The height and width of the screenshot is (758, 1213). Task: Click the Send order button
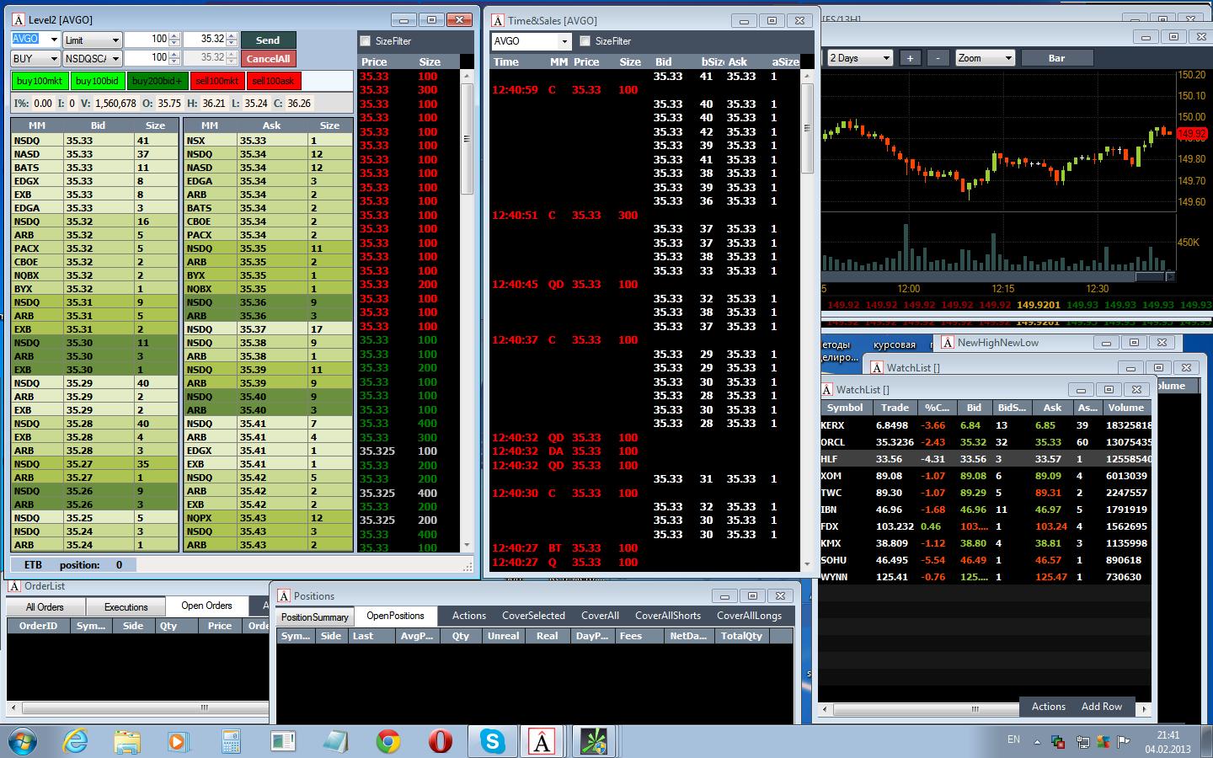click(268, 40)
